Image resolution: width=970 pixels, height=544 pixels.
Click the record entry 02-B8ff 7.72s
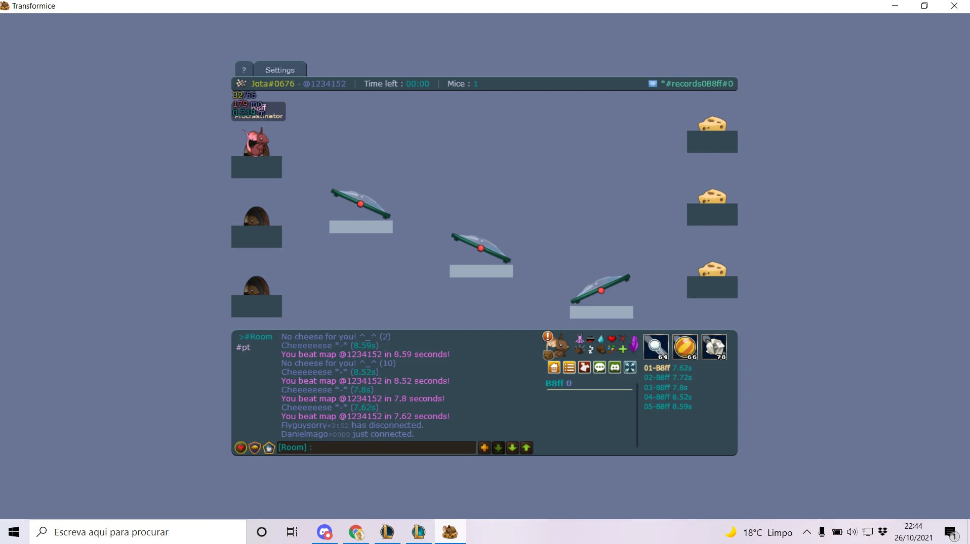pos(668,378)
